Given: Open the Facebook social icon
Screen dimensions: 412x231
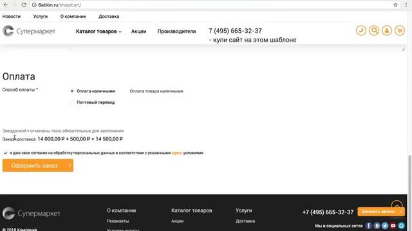Looking at the screenshot, I should coord(369,225).
